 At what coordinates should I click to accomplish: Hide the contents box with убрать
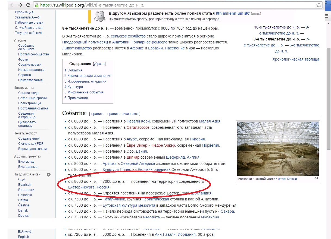99,64
